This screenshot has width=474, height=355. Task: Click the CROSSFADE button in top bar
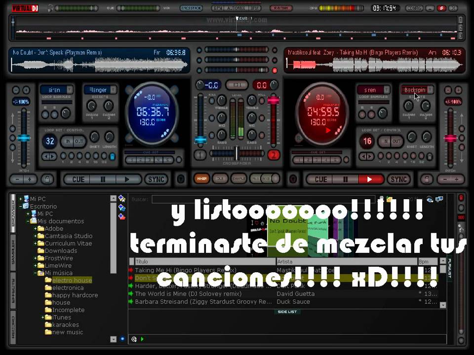pyautogui.click(x=192, y=8)
